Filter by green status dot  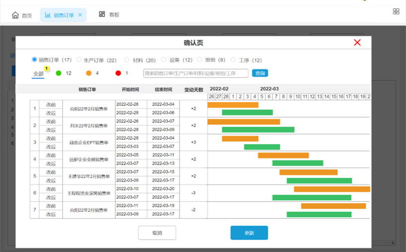[59, 73]
